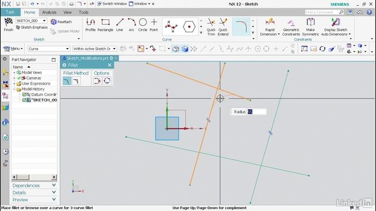Open the History clock sidebar icon
376x211 pixels.
click(5, 151)
